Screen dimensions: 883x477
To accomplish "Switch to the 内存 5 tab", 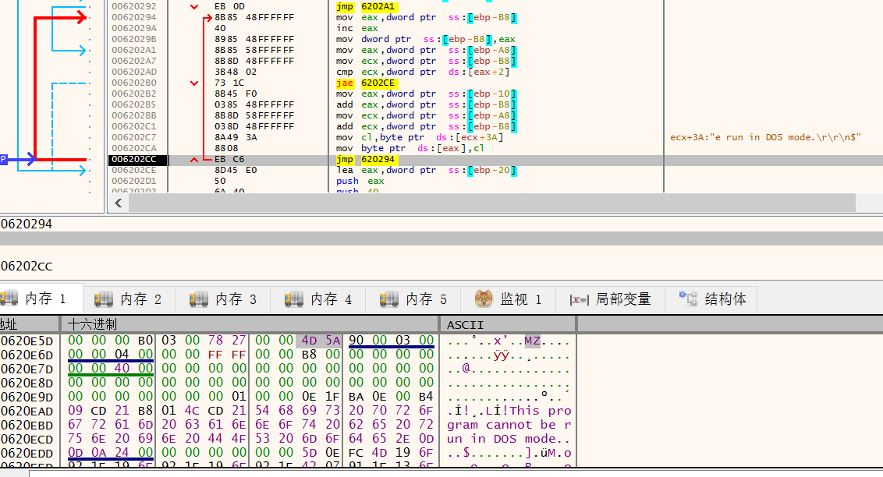I will (414, 299).
